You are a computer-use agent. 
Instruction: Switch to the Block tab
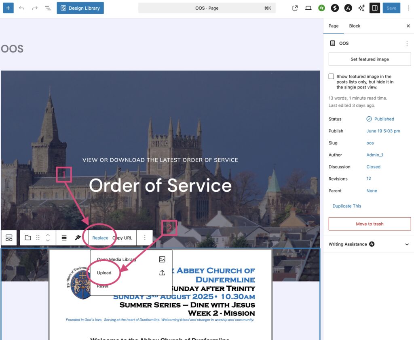[355, 26]
